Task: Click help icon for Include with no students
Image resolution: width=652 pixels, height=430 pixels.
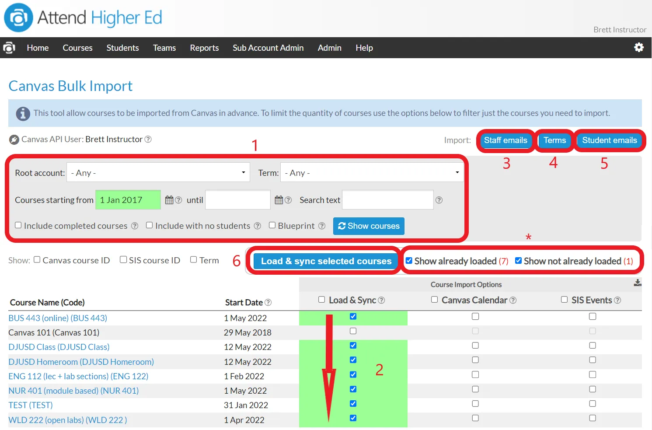Action: click(258, 226)
